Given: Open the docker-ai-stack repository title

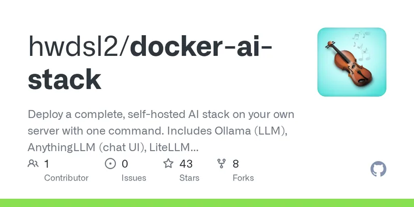Looking at the screenshot, I should point(150,63).
